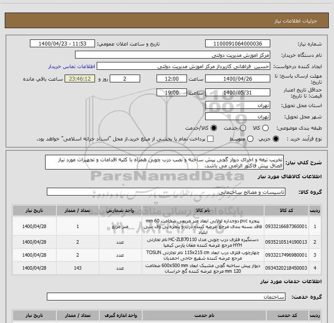Click the price validity date 1400/05/31

(238, 92)
